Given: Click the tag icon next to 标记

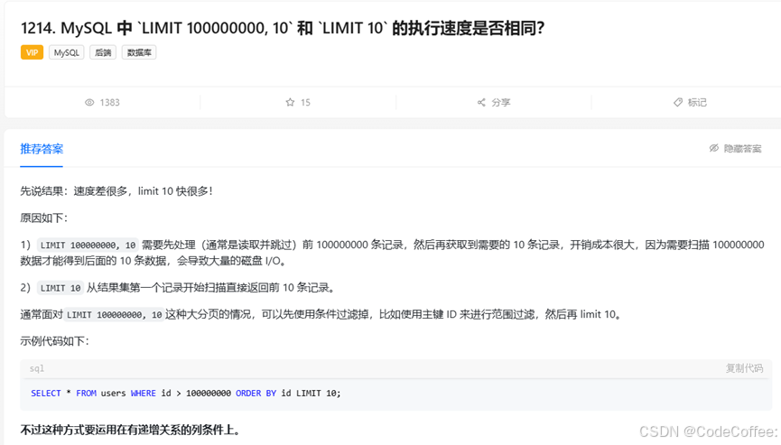Looking at the screenshot, I should tap(677, 102).
